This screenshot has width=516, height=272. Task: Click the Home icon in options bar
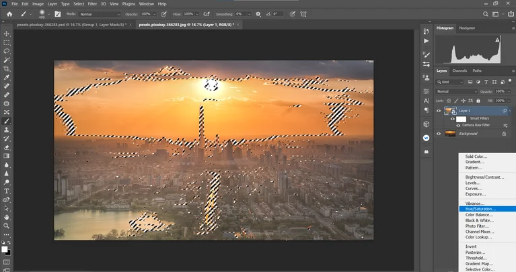(9, 13)
